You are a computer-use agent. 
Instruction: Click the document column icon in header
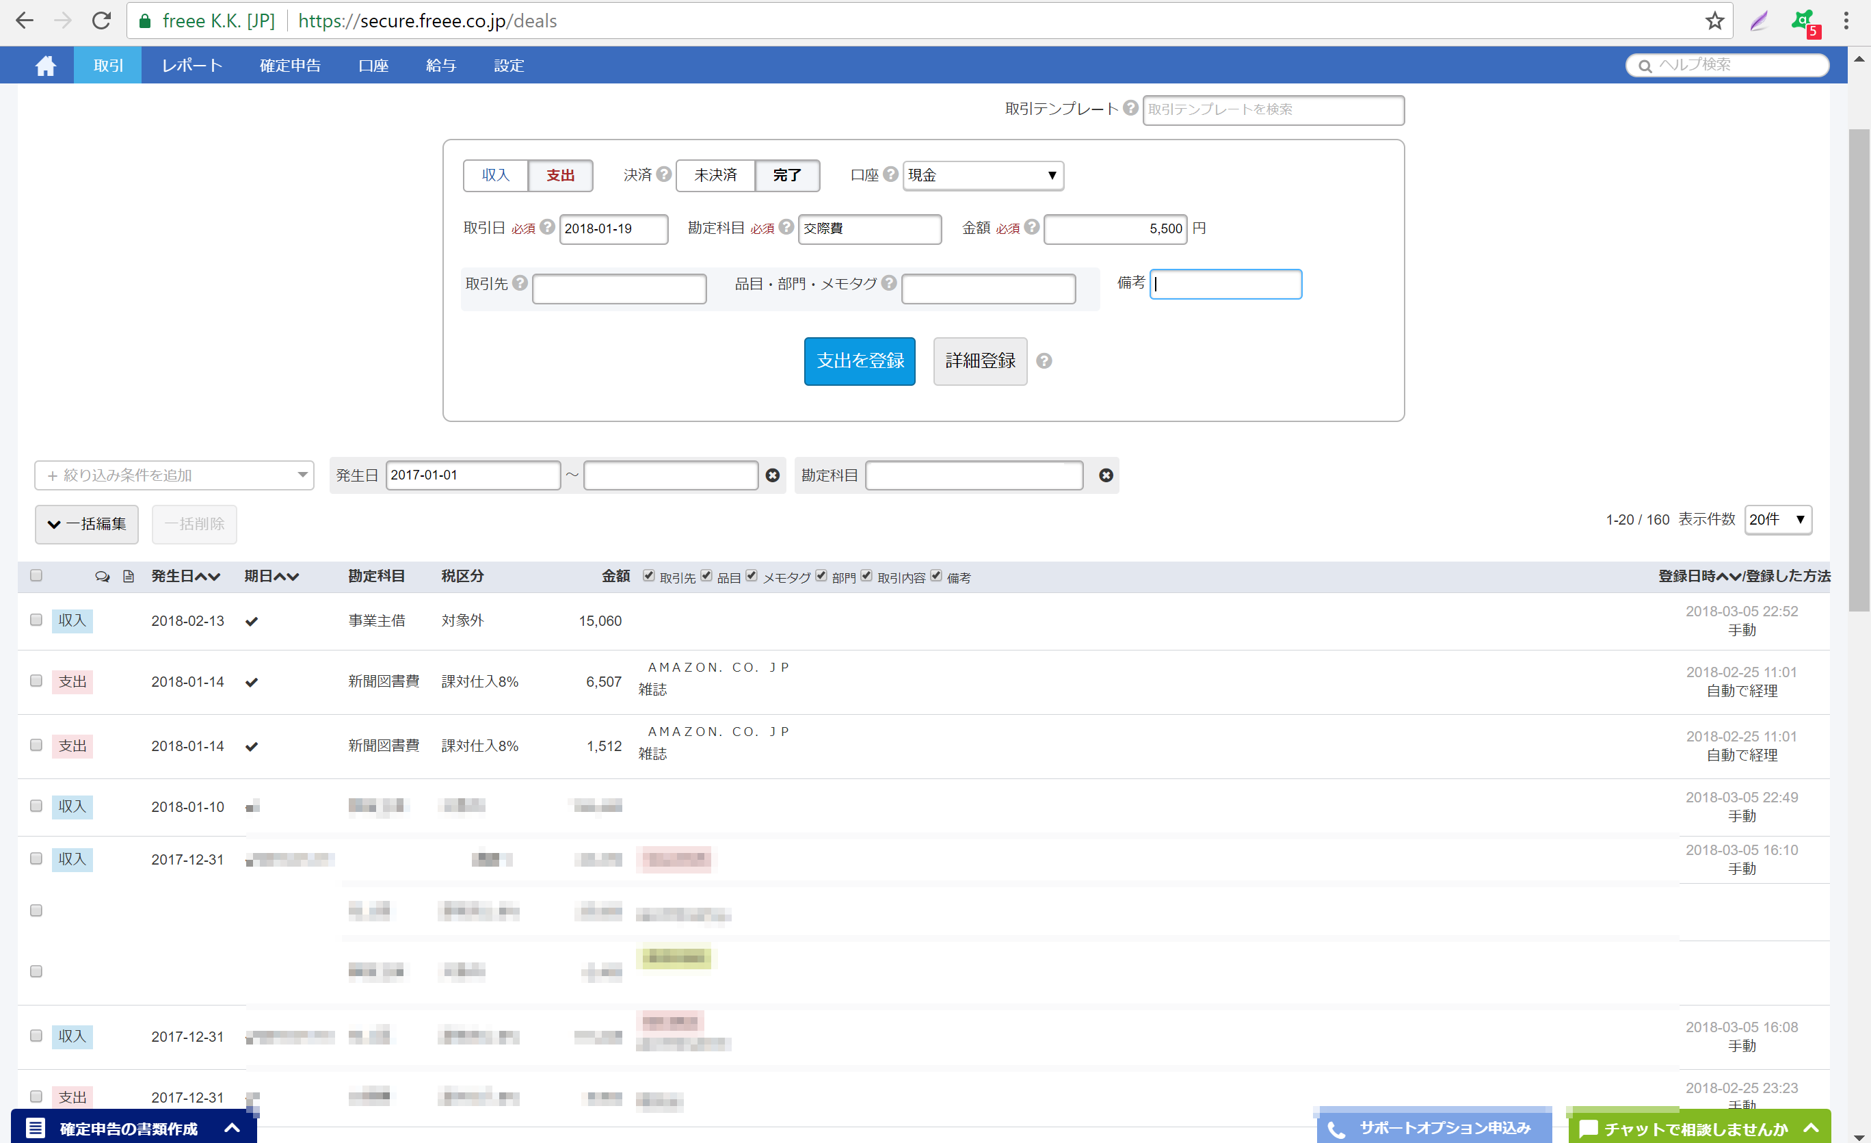click(x=129, y=577)
